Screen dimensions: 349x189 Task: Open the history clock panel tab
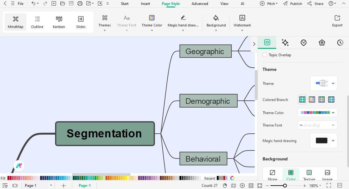pyautogui.click(x=340, y=43)
